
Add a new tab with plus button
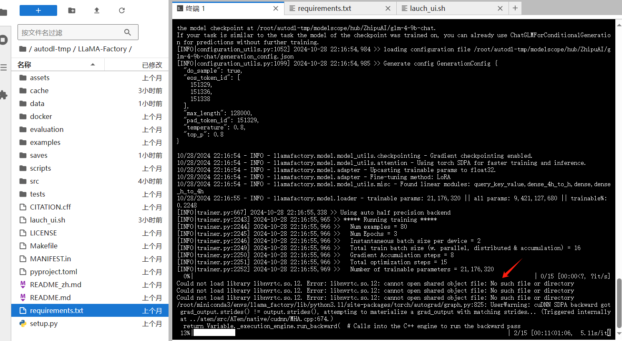(515, 8)
